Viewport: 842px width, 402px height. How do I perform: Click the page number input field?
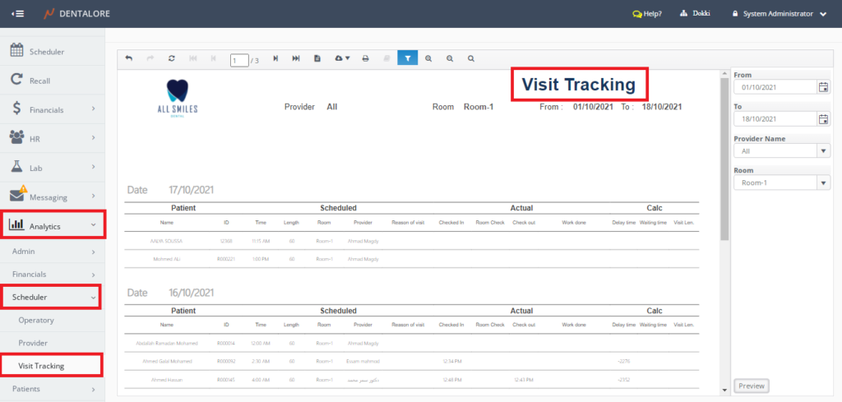[239, 60]
